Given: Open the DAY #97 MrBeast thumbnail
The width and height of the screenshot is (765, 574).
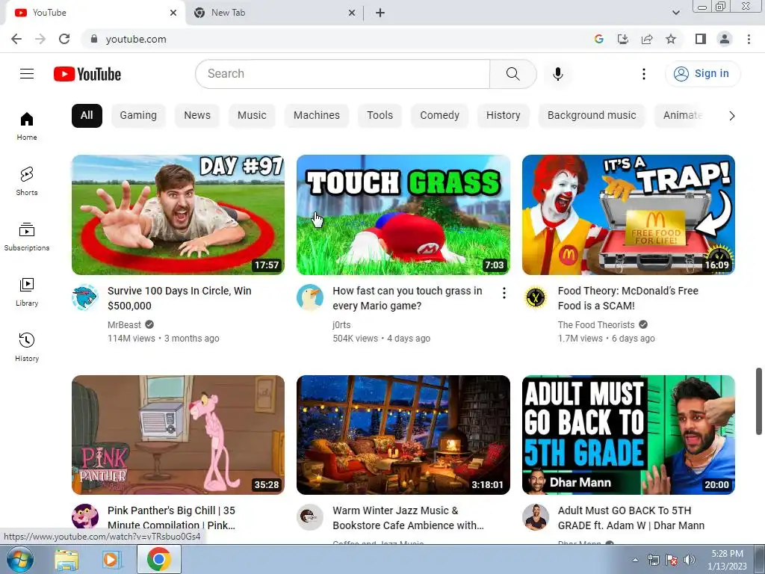Looking at the screenshot, I should (x=178, y=215).
